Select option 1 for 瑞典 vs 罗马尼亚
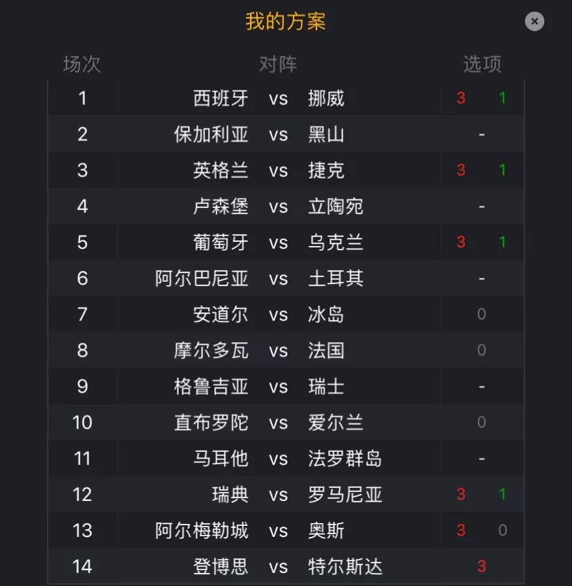This screenshot has height=586, width=572. click(502, 495)
